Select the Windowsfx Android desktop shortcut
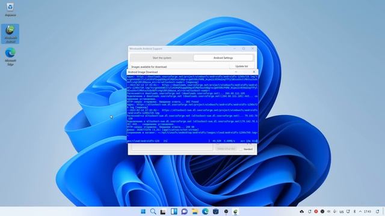 click(x=10, y=34)
